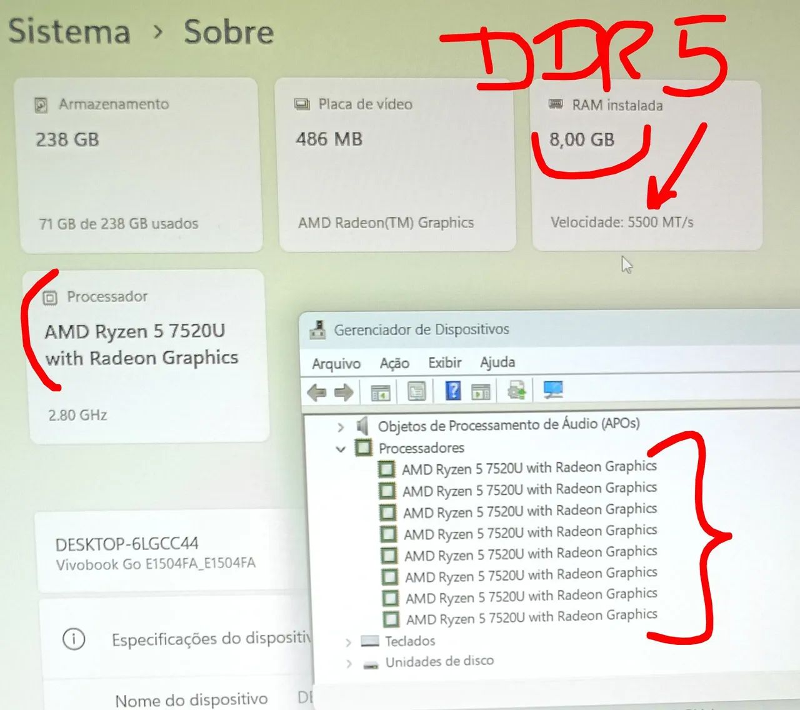This screenshot has height=710, width=800.
Task: Open the Ajuda menu
Action: click(x=497, y=362)
